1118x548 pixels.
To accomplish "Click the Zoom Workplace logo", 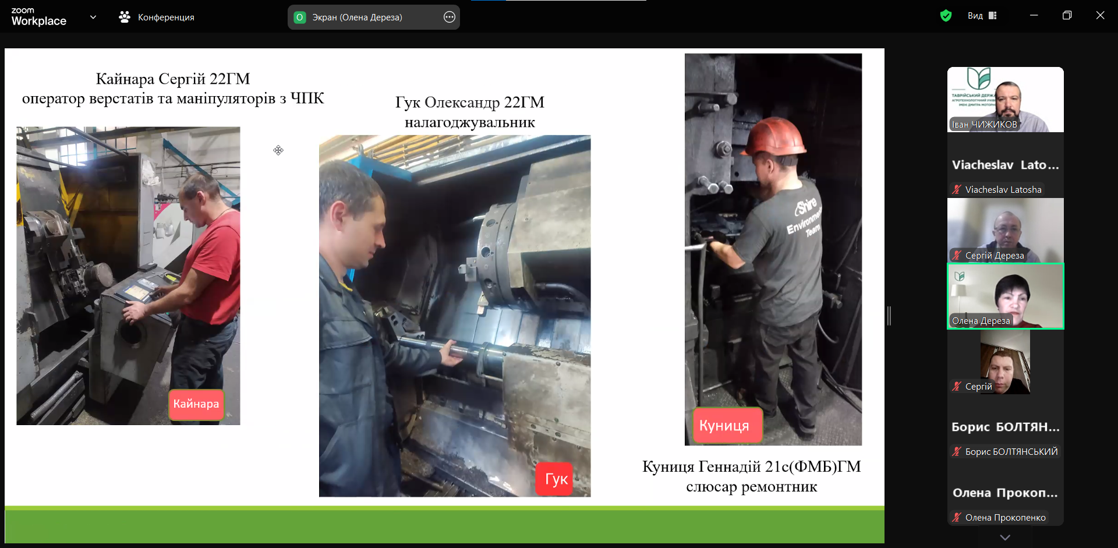I will [38, 17].
